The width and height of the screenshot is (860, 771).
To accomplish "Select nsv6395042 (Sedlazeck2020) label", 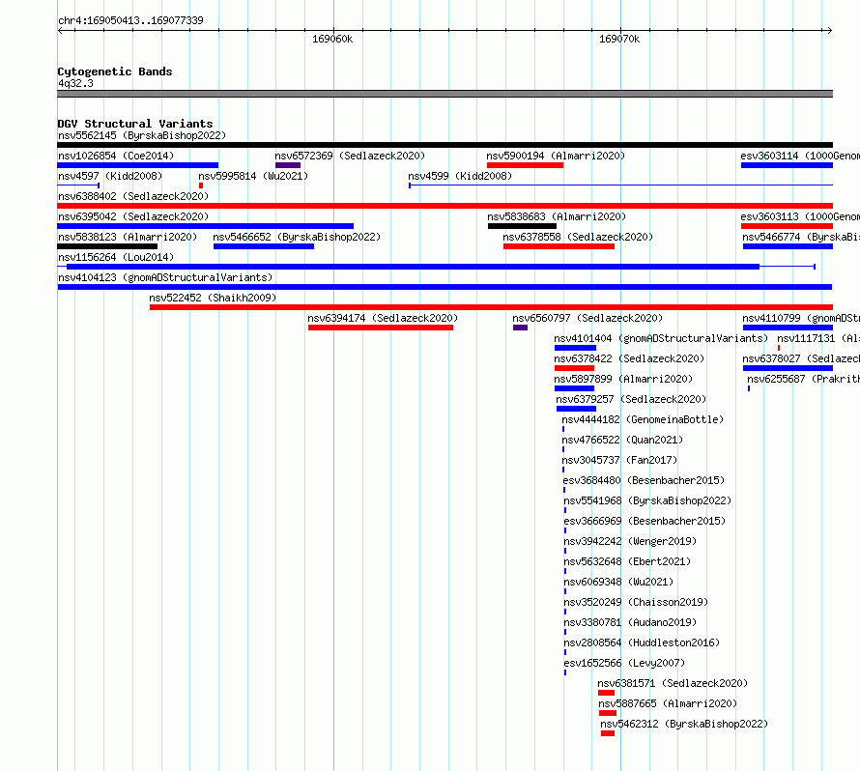I will pyautogui.click(x=133, y=216).
